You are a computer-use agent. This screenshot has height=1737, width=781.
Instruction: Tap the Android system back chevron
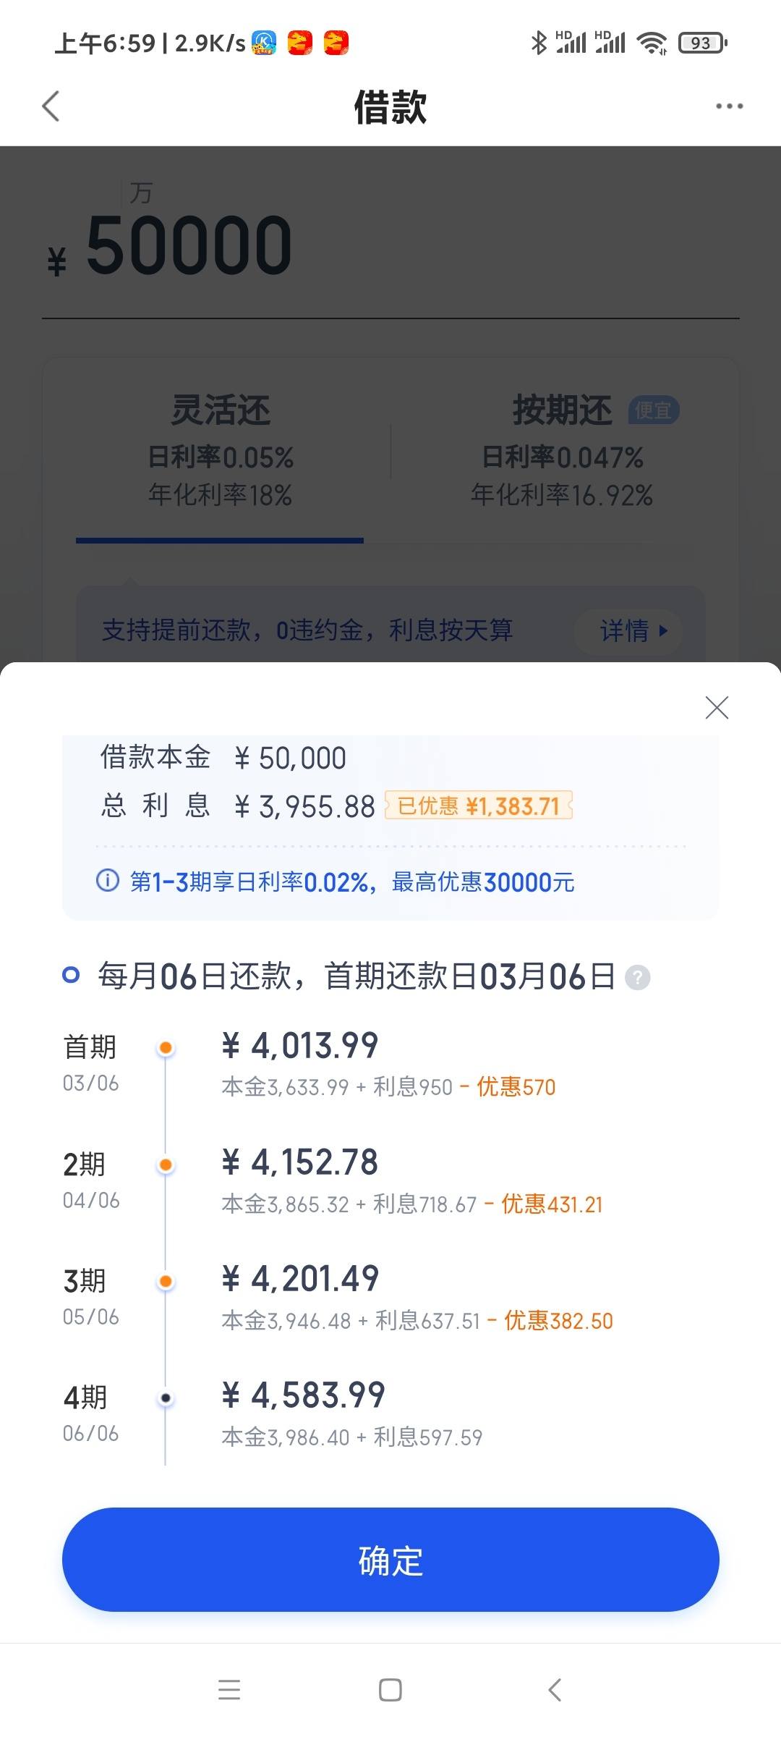point(555,1690)
